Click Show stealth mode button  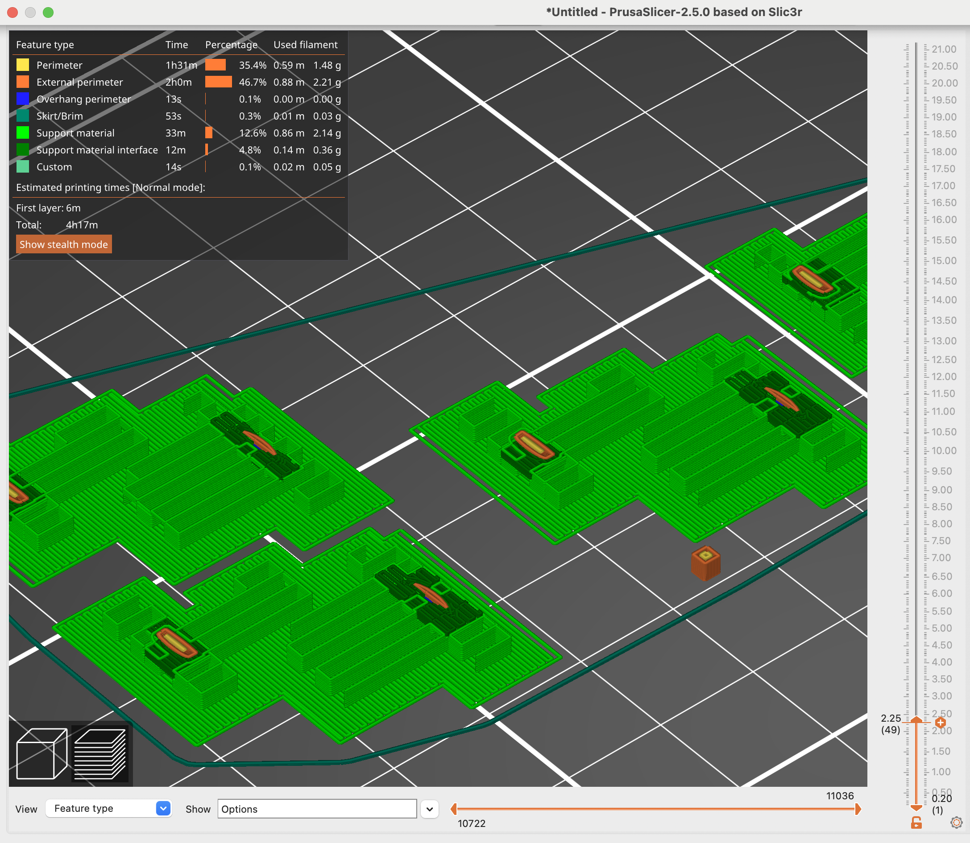[x=63, y=244]
